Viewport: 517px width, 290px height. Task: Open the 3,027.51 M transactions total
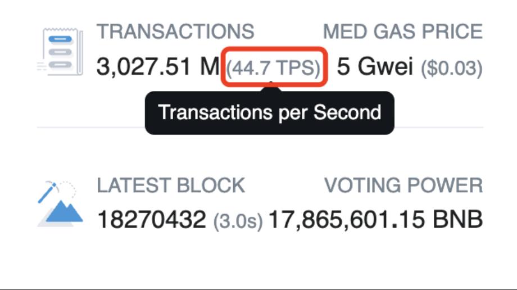[x=157, y=67]
